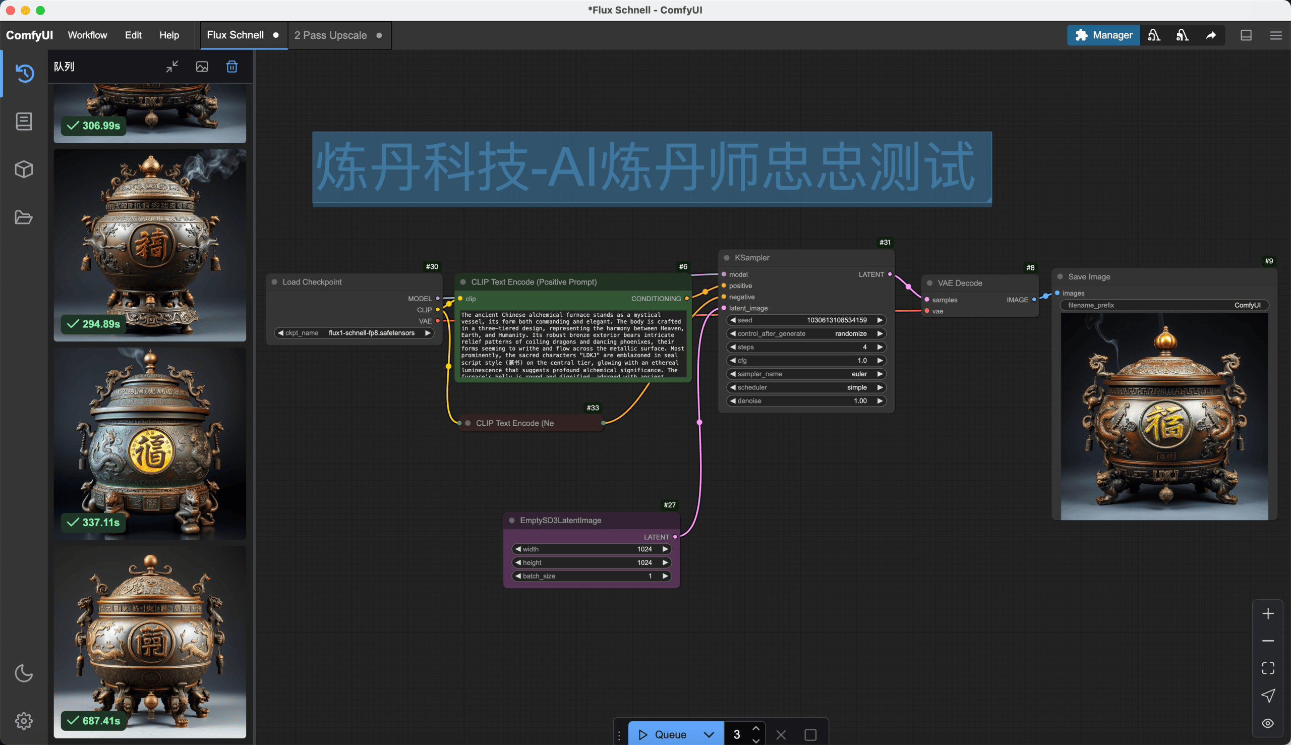The height and width of the screenshot is (745, 1291).
Task: Click the fit-view icon in canvas controls
Action: 1268,667
